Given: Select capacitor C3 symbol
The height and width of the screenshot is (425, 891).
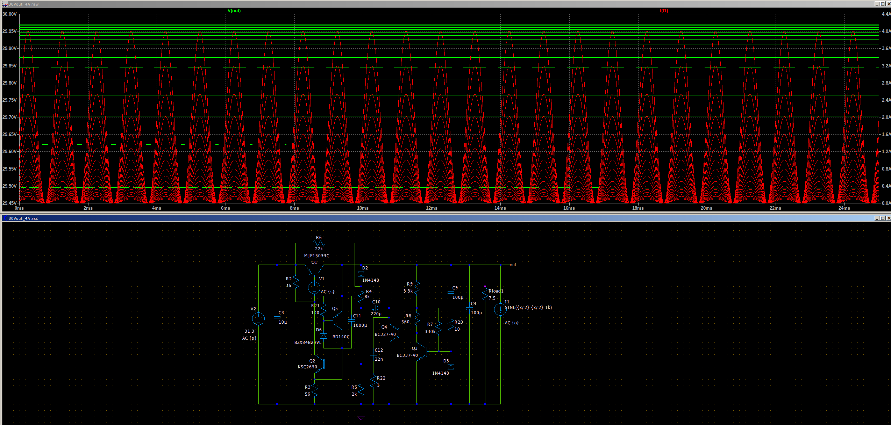Looking at the screenshot, I should 277,317.
